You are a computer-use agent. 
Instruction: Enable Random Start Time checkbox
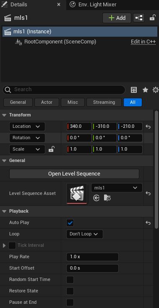pos(70,280)
